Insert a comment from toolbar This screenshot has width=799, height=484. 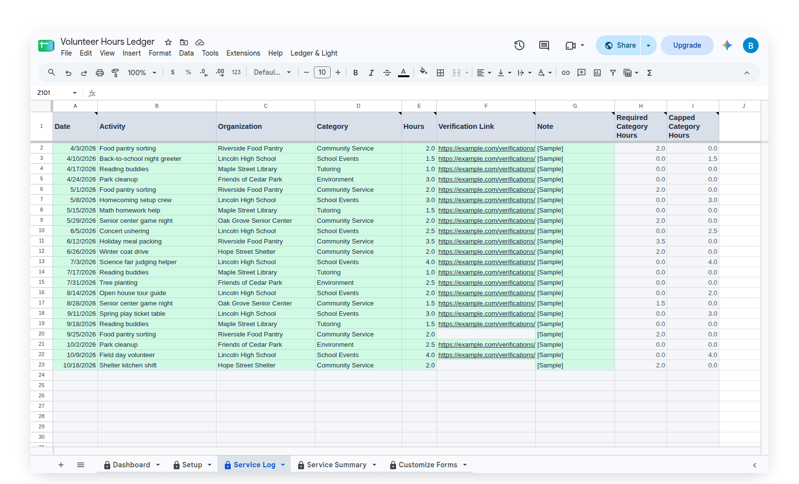click(x=582, y=73)
